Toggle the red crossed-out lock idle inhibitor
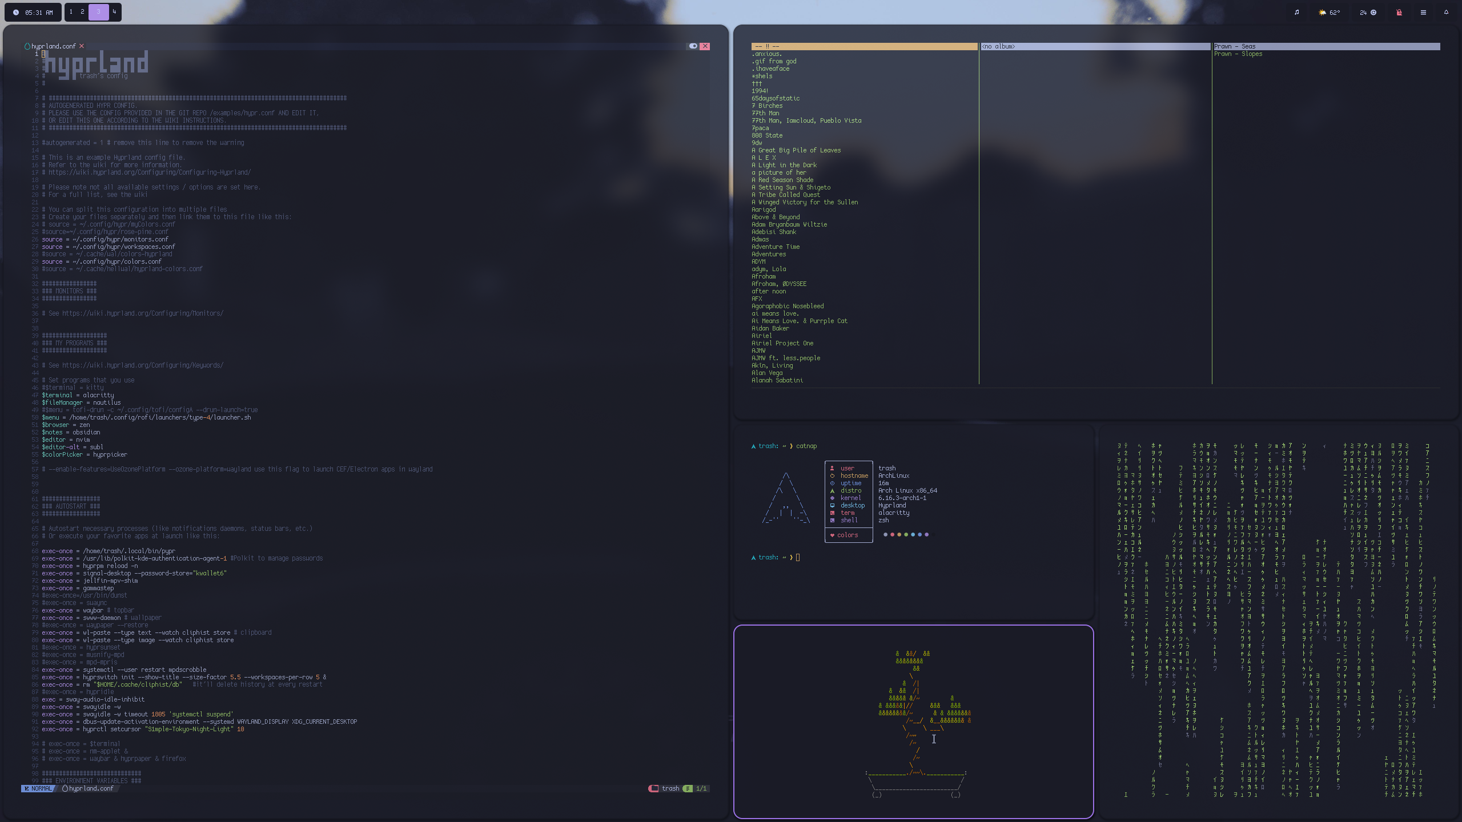 pos(1399,12)
